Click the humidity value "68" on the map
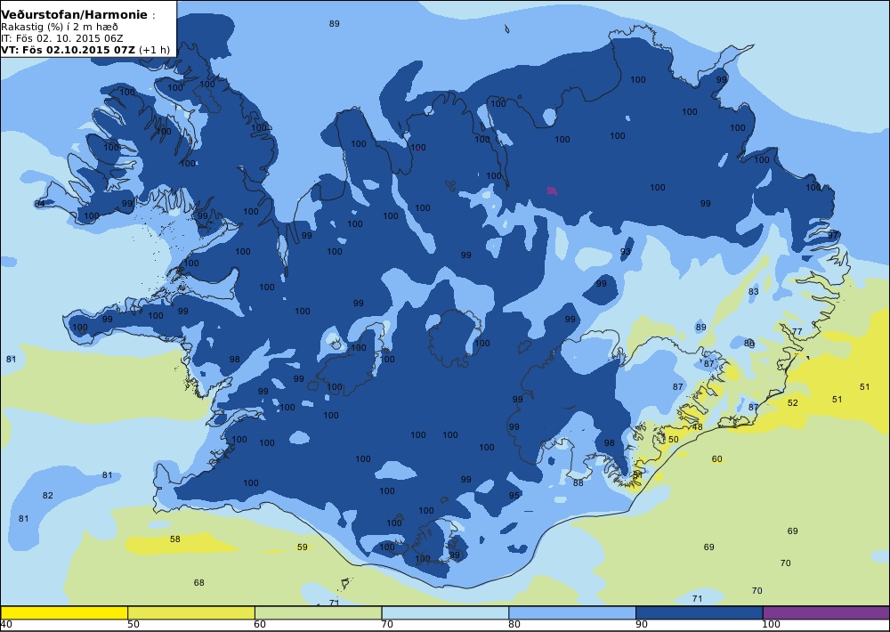The image size is (890, 632). (198, 583)
